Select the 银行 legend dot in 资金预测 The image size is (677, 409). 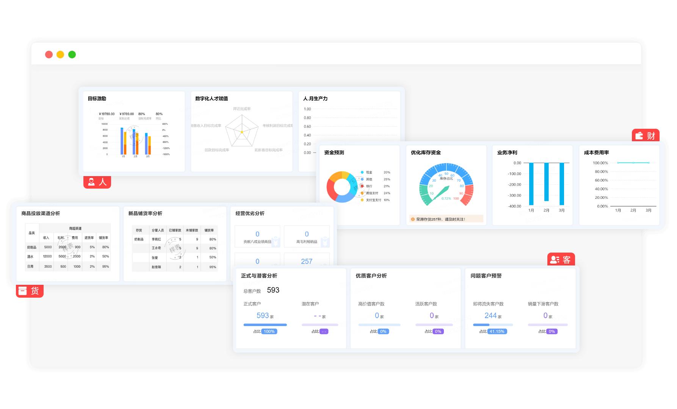tap(362, 186)
